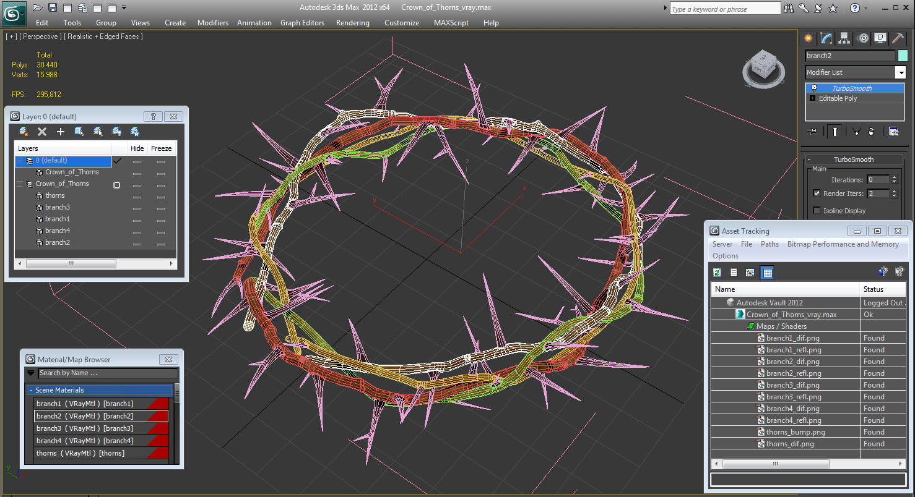Screen dimensions: 915x497
Task: Click the object color swatch beside branch2
Action: click(902, 56)
